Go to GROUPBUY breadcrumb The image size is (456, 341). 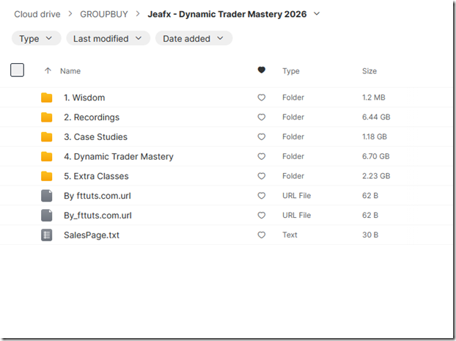pyautogui.click(x=104, y=14)
